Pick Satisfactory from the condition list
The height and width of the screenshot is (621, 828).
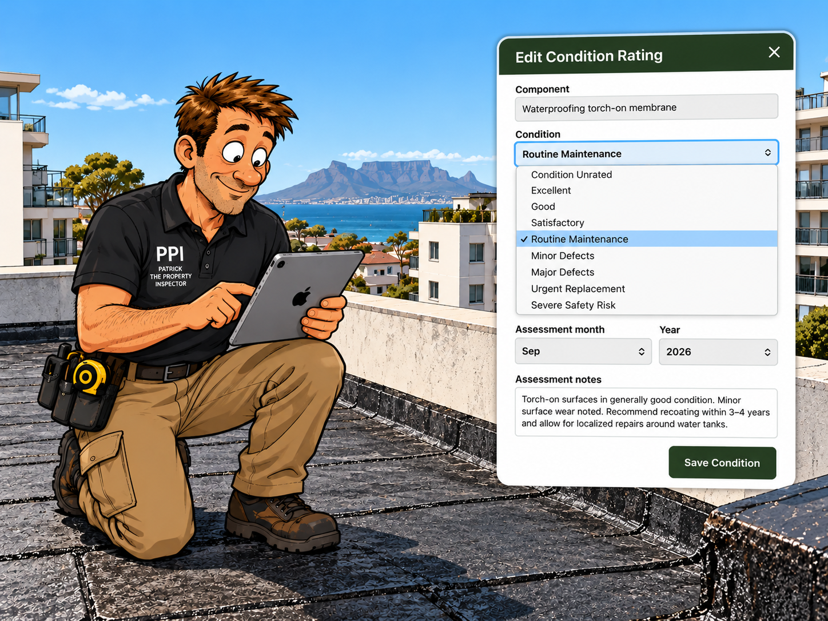pos(647,222)
